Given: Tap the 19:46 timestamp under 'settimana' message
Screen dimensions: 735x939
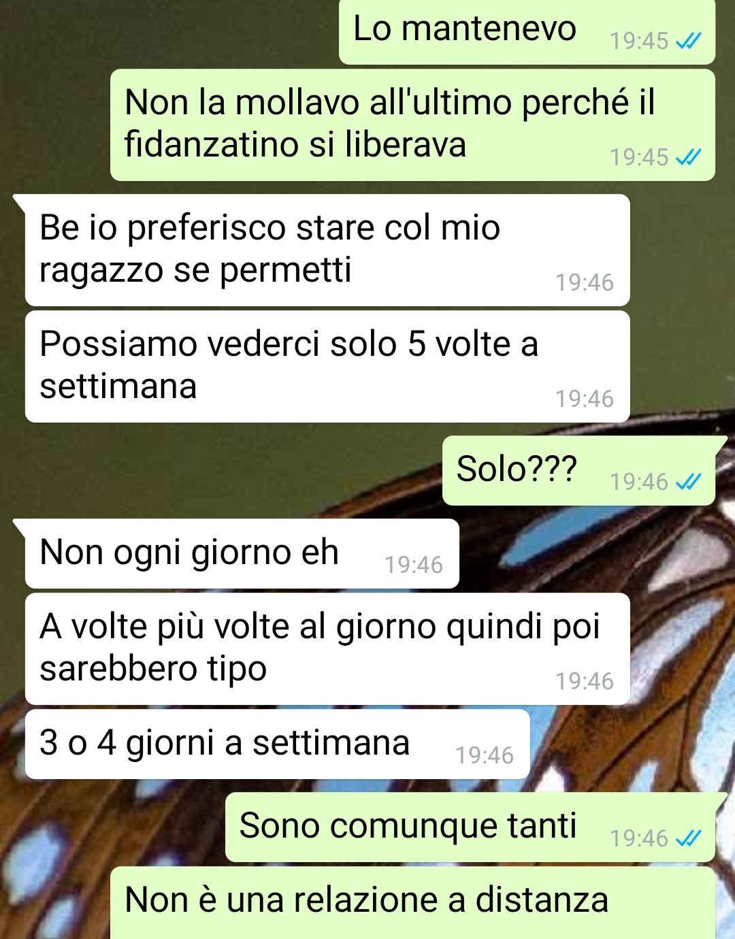Looking at the screenshot, I should tap(585, 399).
